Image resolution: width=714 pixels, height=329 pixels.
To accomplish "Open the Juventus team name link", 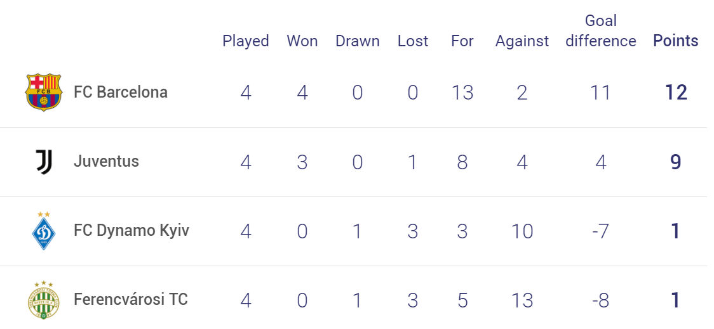I will click(106, 161).
